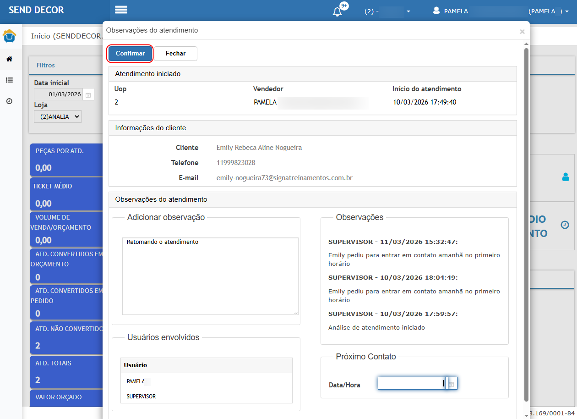Open calendar picker for Data/Hora
577x419 pixels.
[x=451, y=384]
